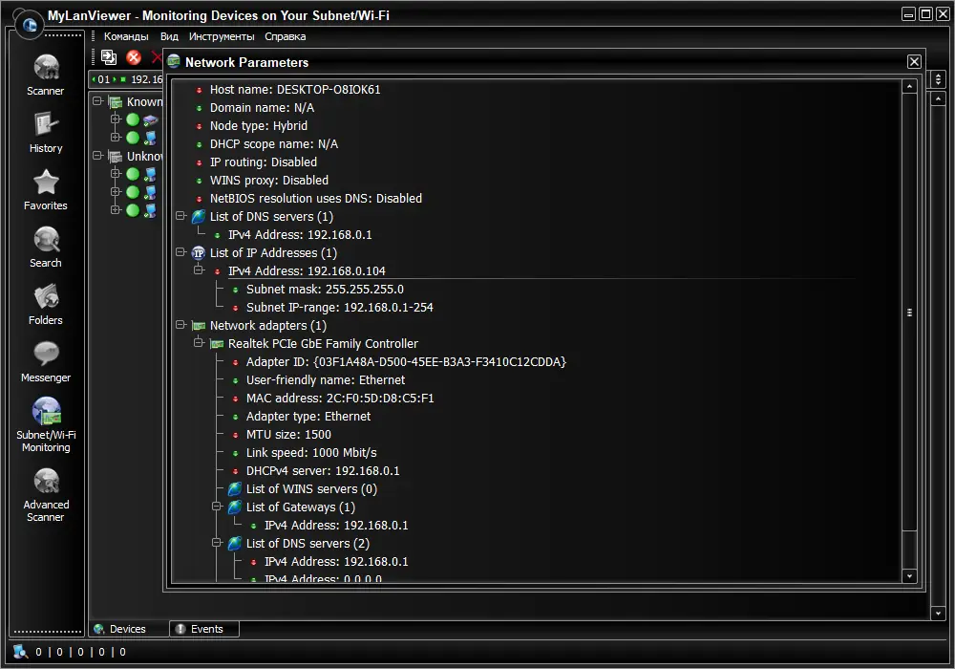Click the Known devices group icon

pyautogui.click(x=116, y=101)
